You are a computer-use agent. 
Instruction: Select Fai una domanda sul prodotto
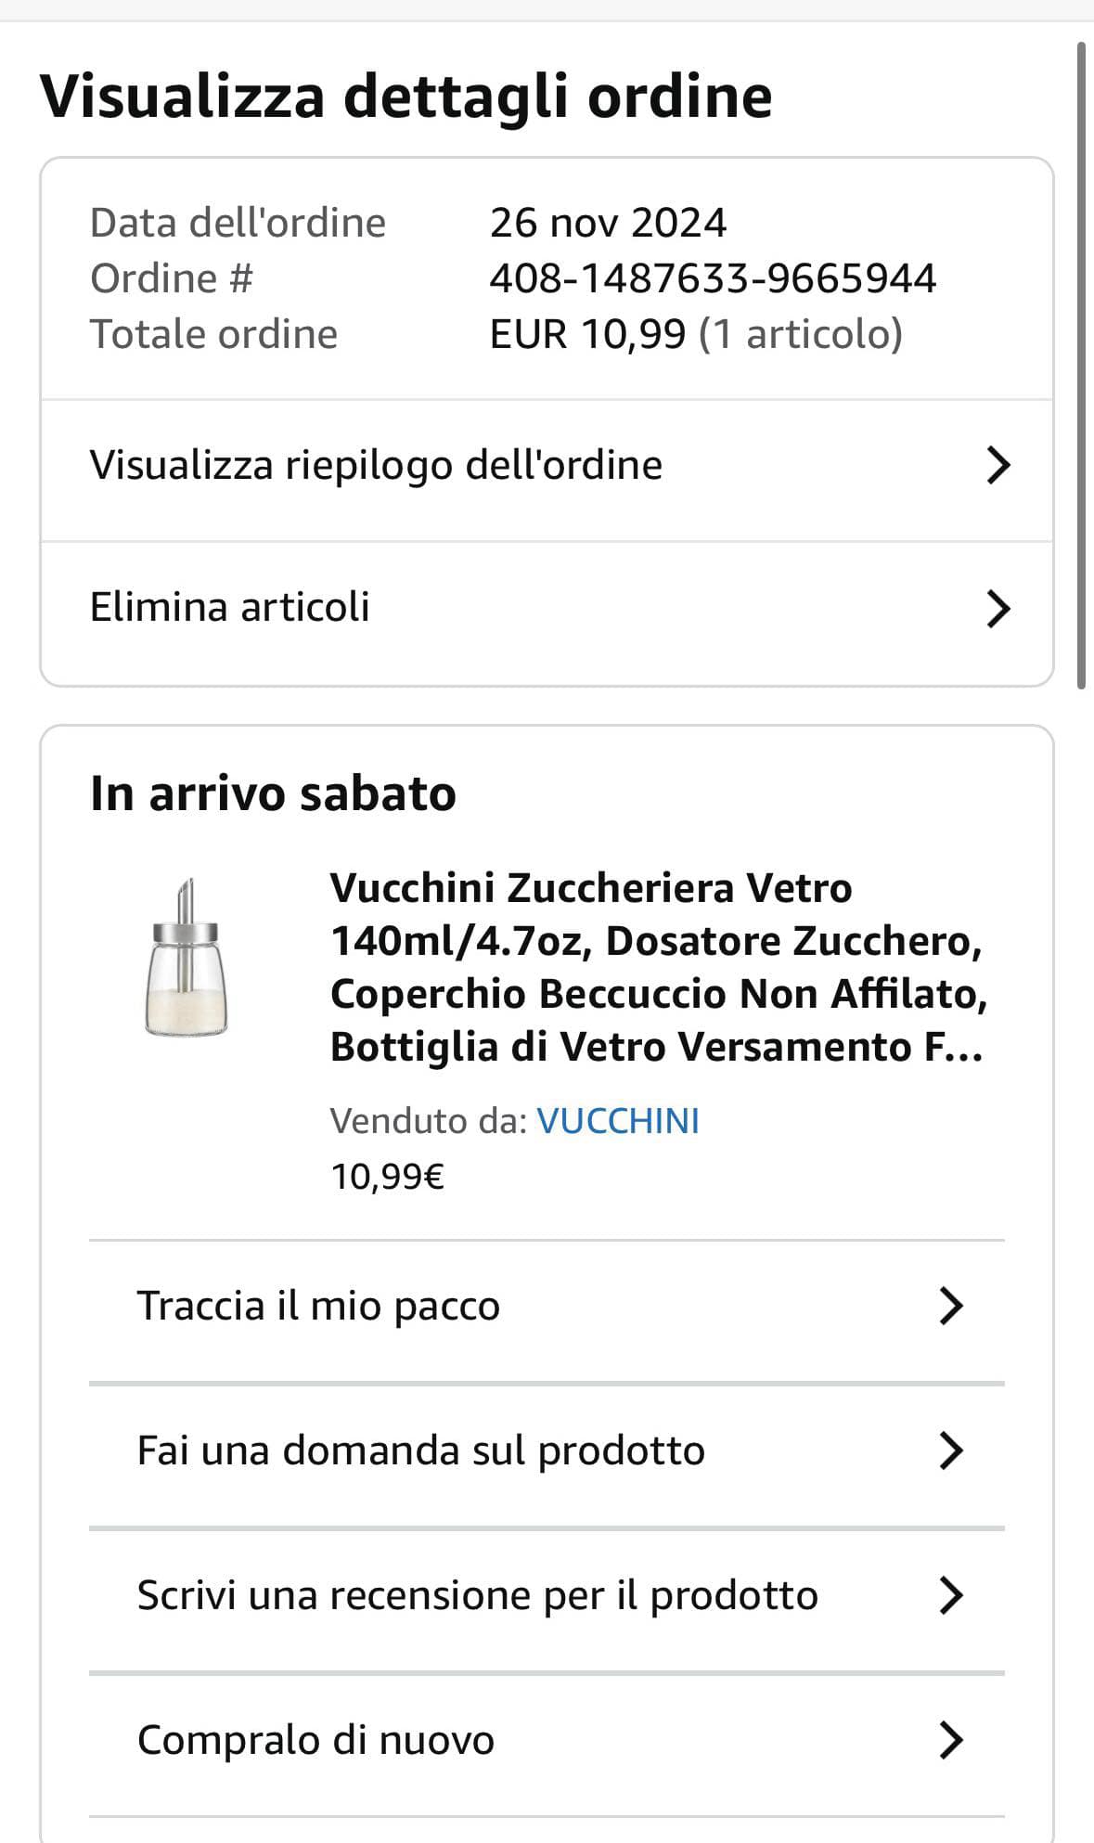click(420, 1450)
